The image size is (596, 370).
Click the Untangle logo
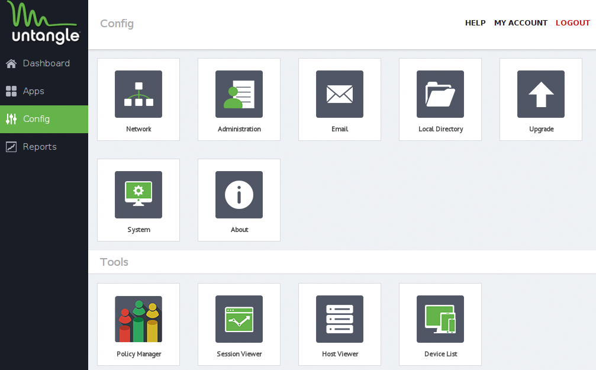click(44, 23)
